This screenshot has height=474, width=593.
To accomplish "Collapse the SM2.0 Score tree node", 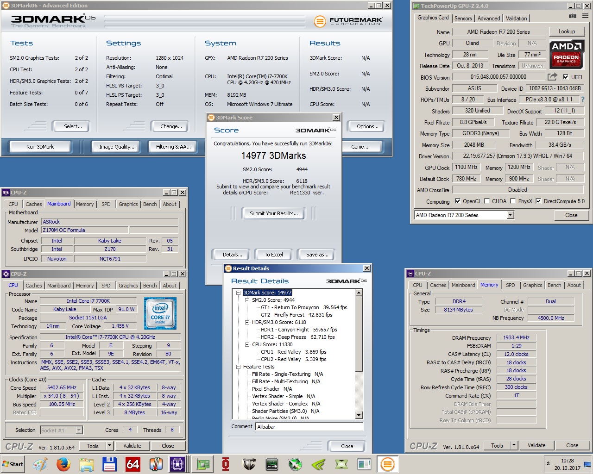I will [x=247, y=300].
